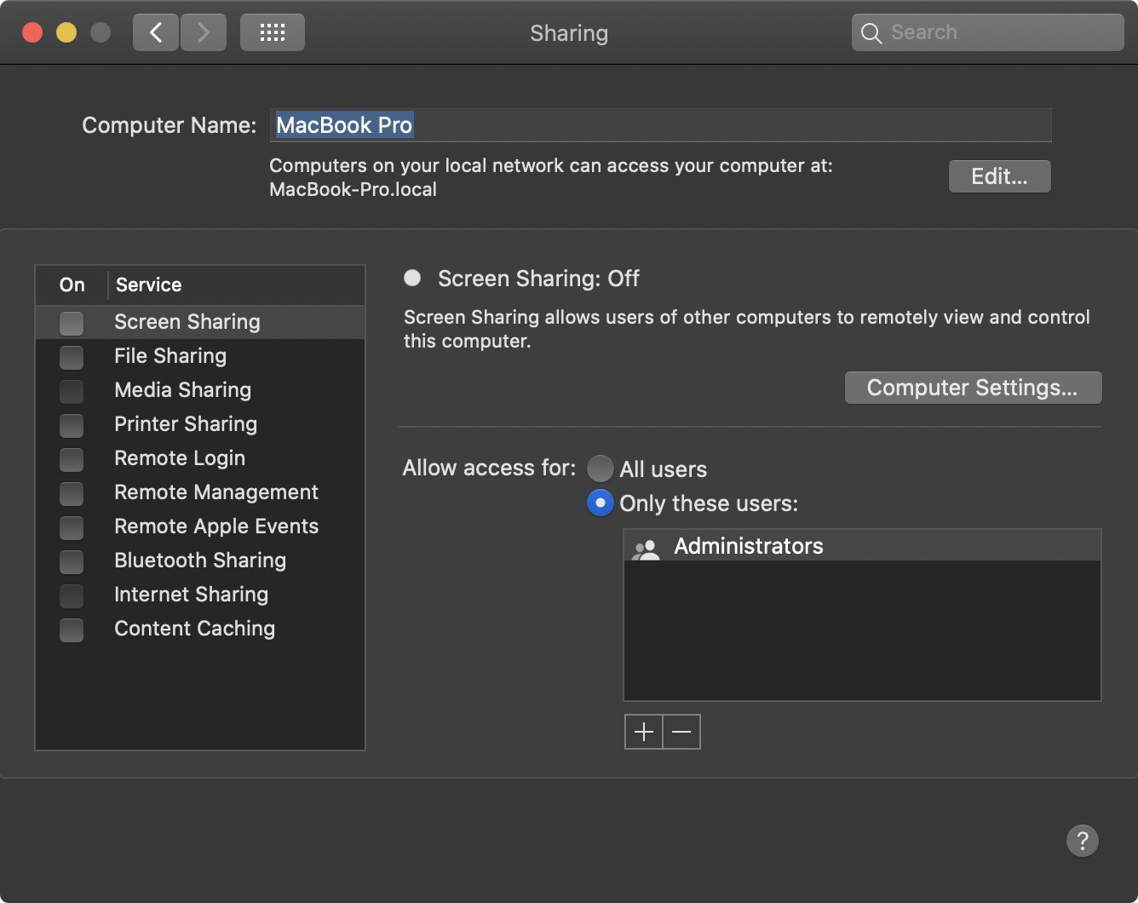Click the add user plus icon
The width and height of the screenshot is (1138, 903).
pos(644,731)
